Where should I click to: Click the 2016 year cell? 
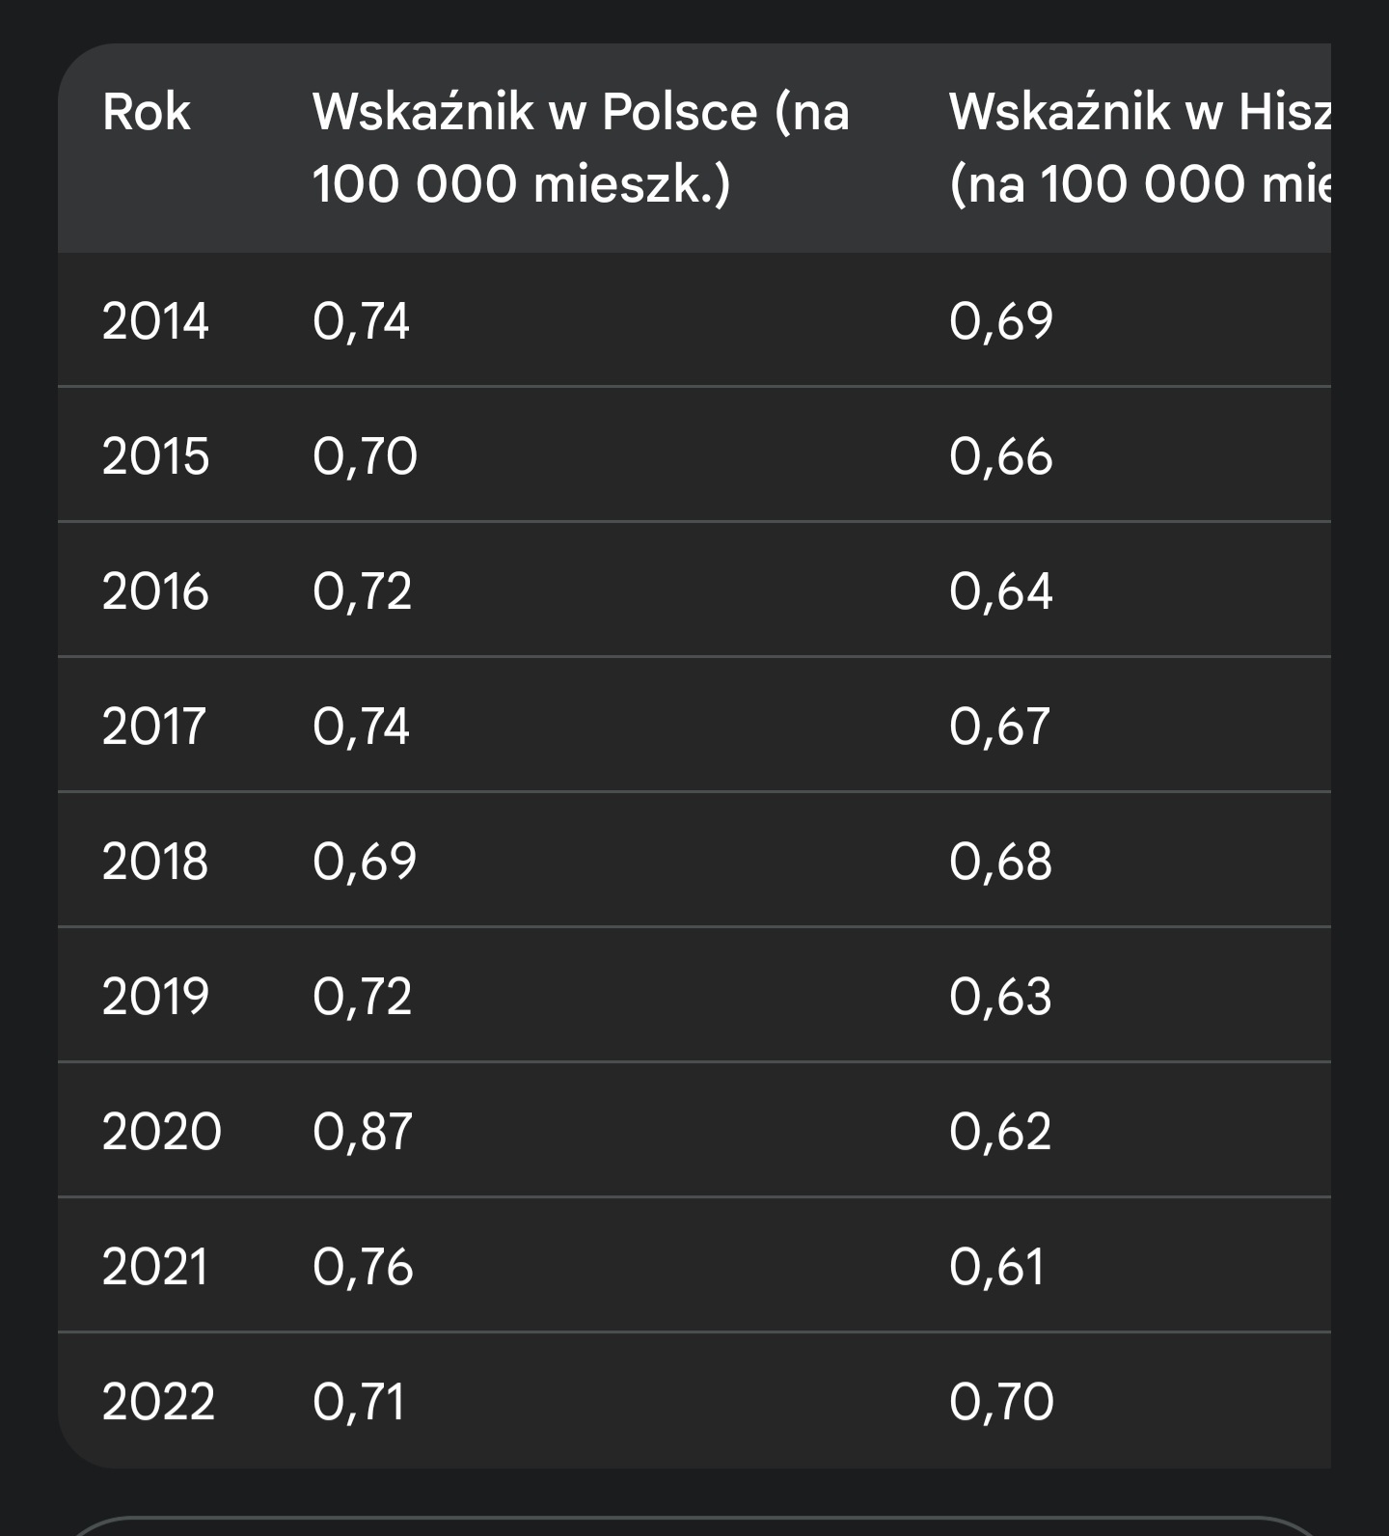pyautogui.click(x=155, y=591)
